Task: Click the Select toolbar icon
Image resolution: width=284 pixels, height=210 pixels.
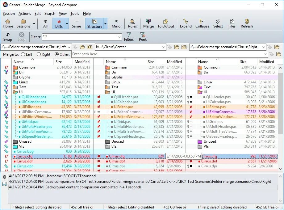Action: (x=218, y=23)
